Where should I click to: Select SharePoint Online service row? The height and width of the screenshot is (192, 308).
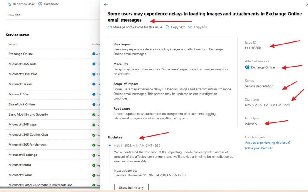tap(21, 104)
